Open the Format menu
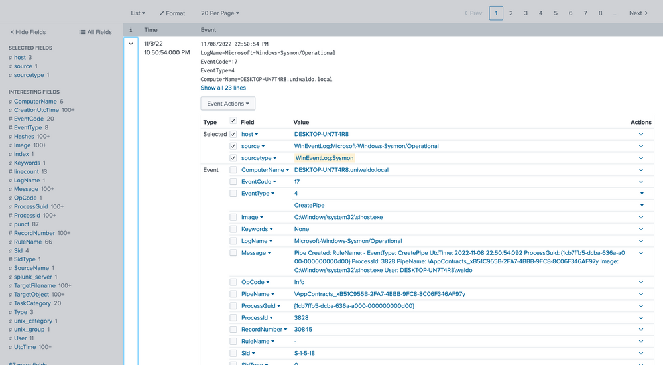The height and width of the screenshot is (365, 663). coord(173,13)
